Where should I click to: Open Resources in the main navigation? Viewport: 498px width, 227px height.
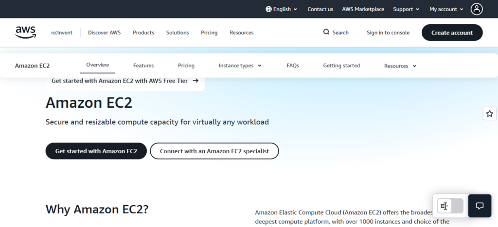click(x=241, y=32)
